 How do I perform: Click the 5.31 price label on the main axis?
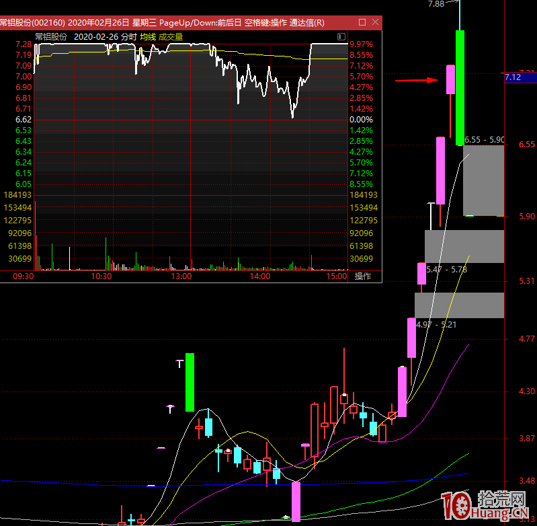pyautogui.click(x=527, y=281)
